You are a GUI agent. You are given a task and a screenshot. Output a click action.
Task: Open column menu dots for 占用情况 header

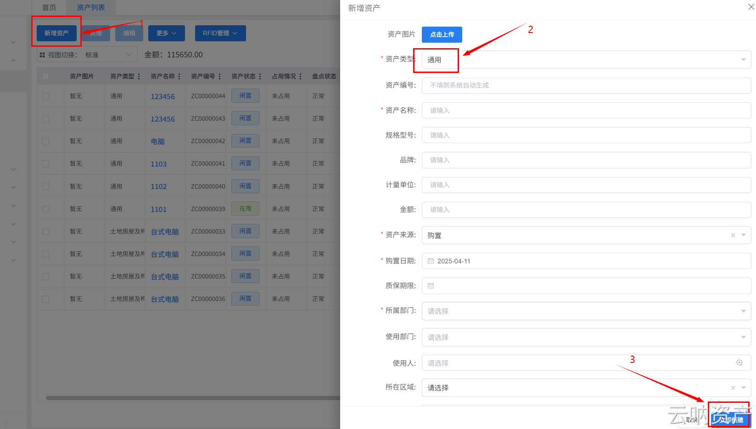[300, 76]
